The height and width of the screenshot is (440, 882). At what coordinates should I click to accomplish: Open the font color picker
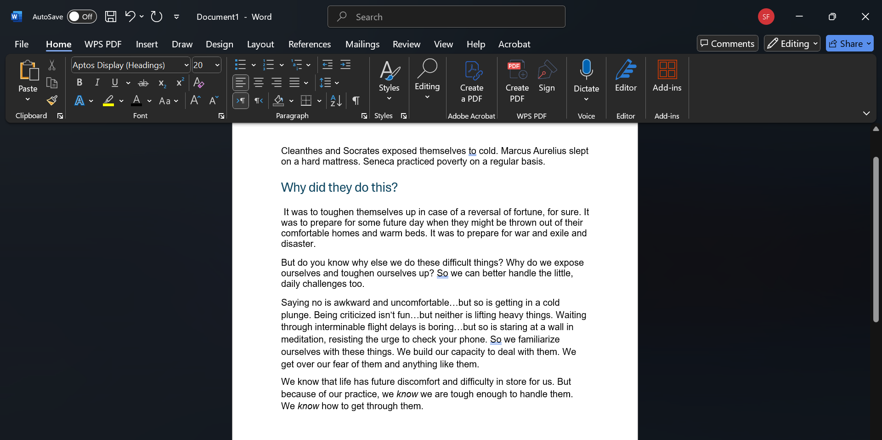148,101
